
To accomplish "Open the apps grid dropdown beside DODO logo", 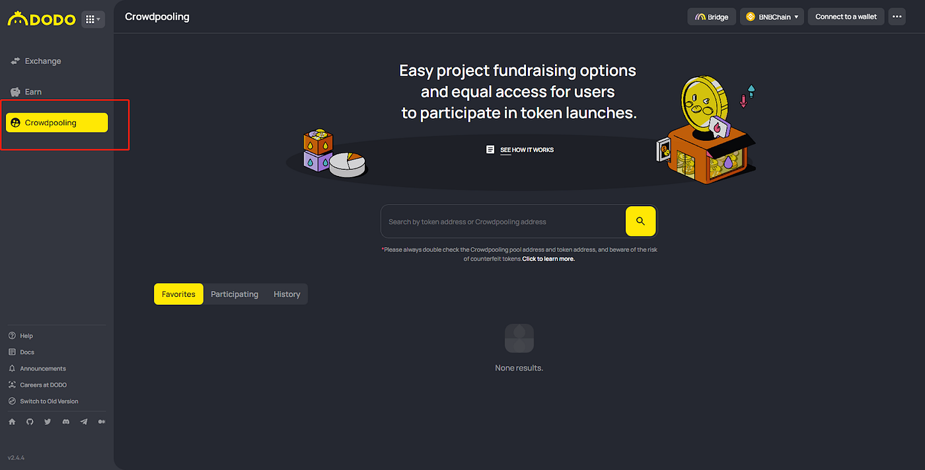I will (x=92, y=19).
